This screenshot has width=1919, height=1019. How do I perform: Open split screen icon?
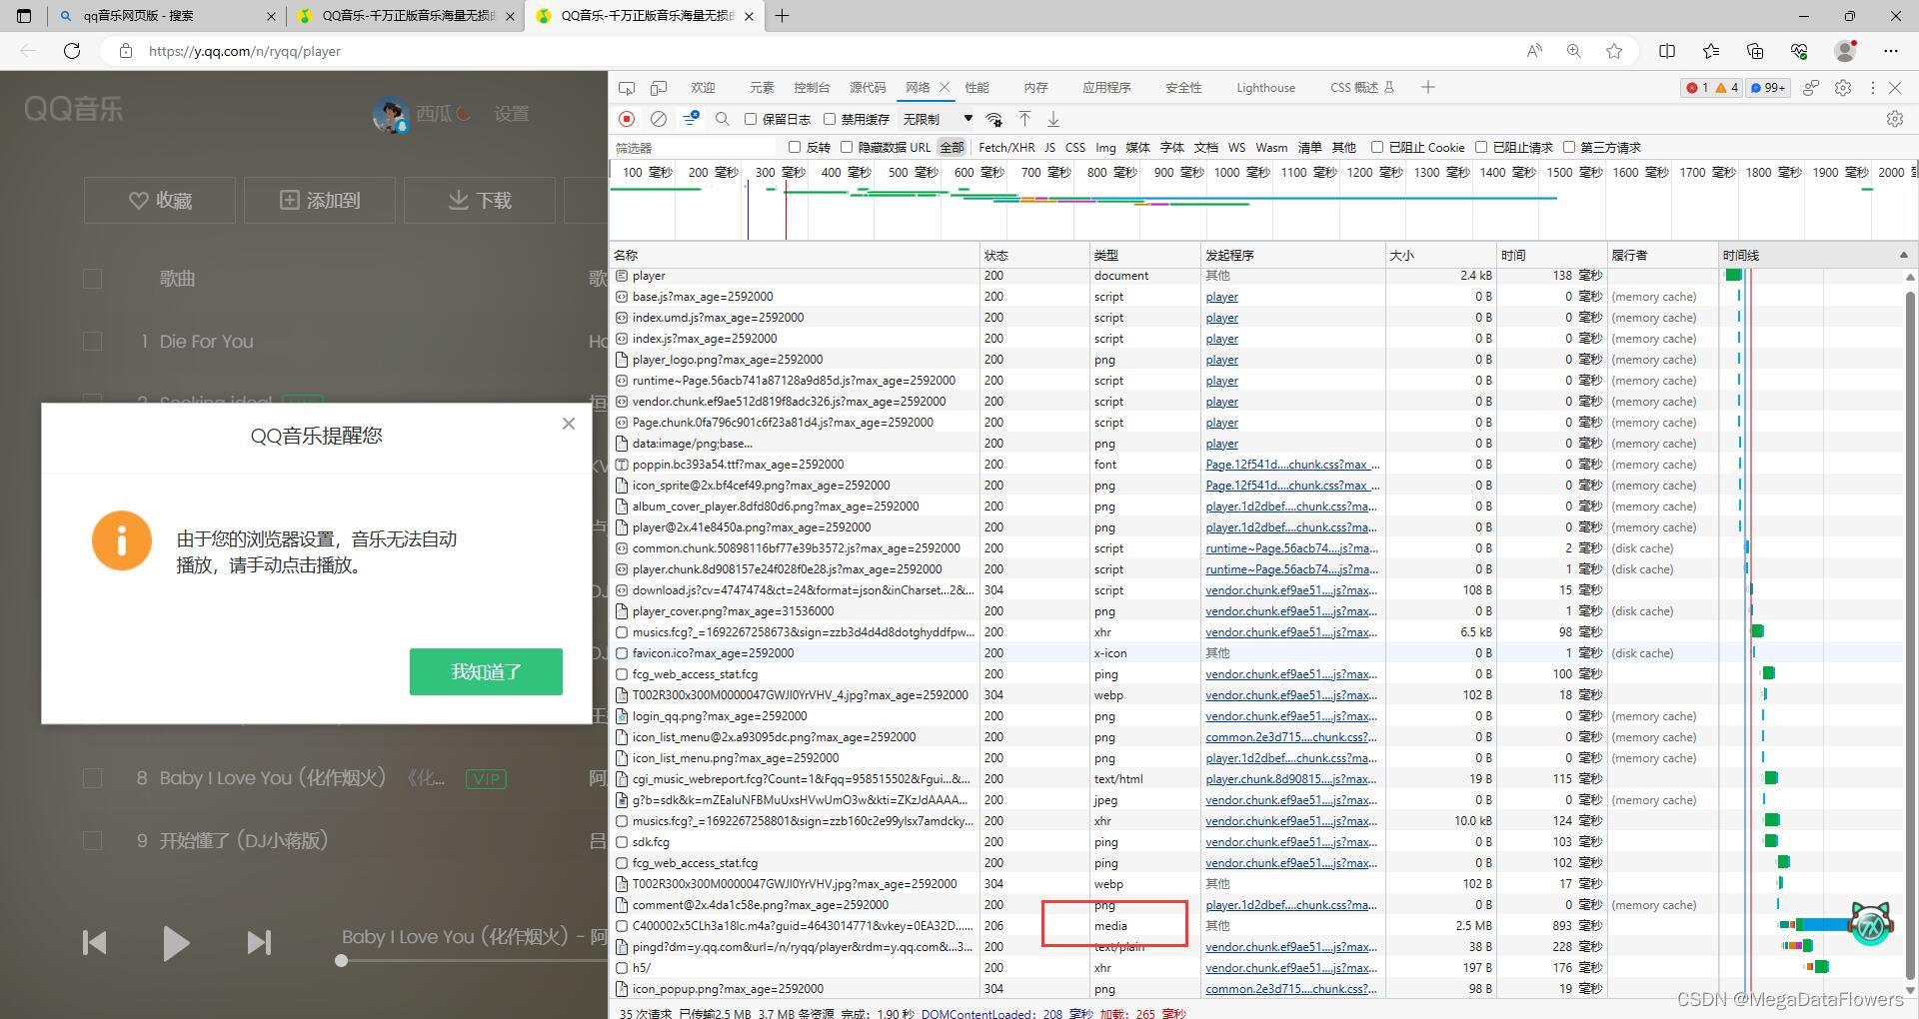[1667, 51]
